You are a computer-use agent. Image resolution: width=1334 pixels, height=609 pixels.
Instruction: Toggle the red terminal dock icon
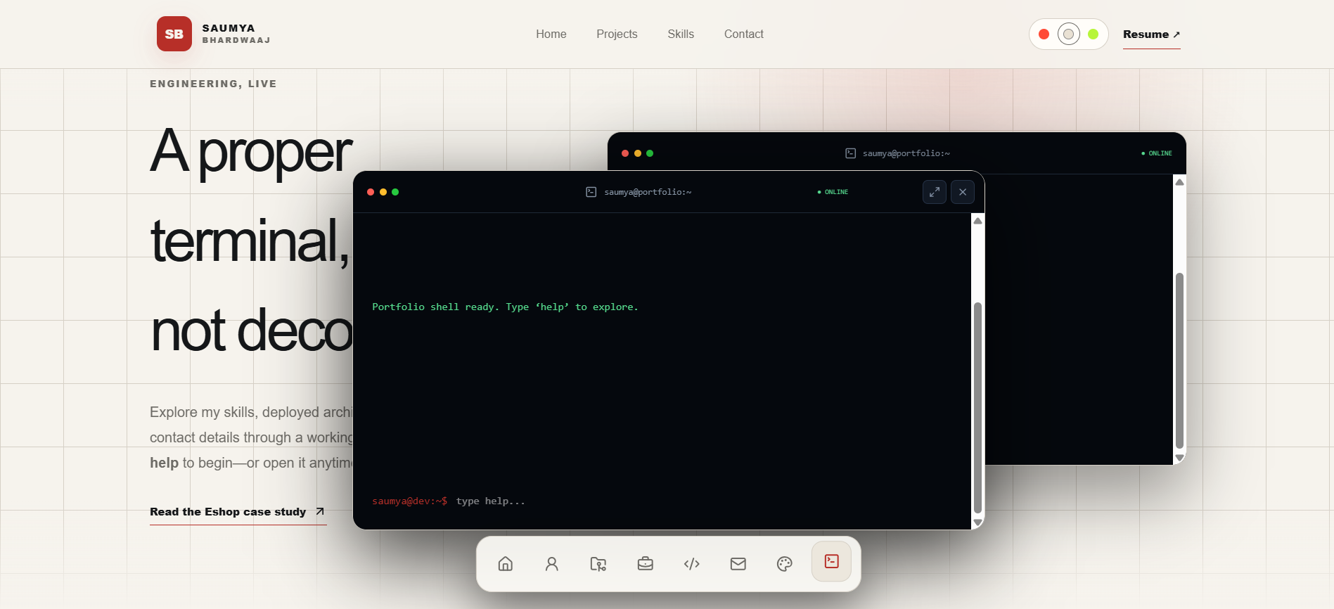pyautogui.click(x=831, y=561)
